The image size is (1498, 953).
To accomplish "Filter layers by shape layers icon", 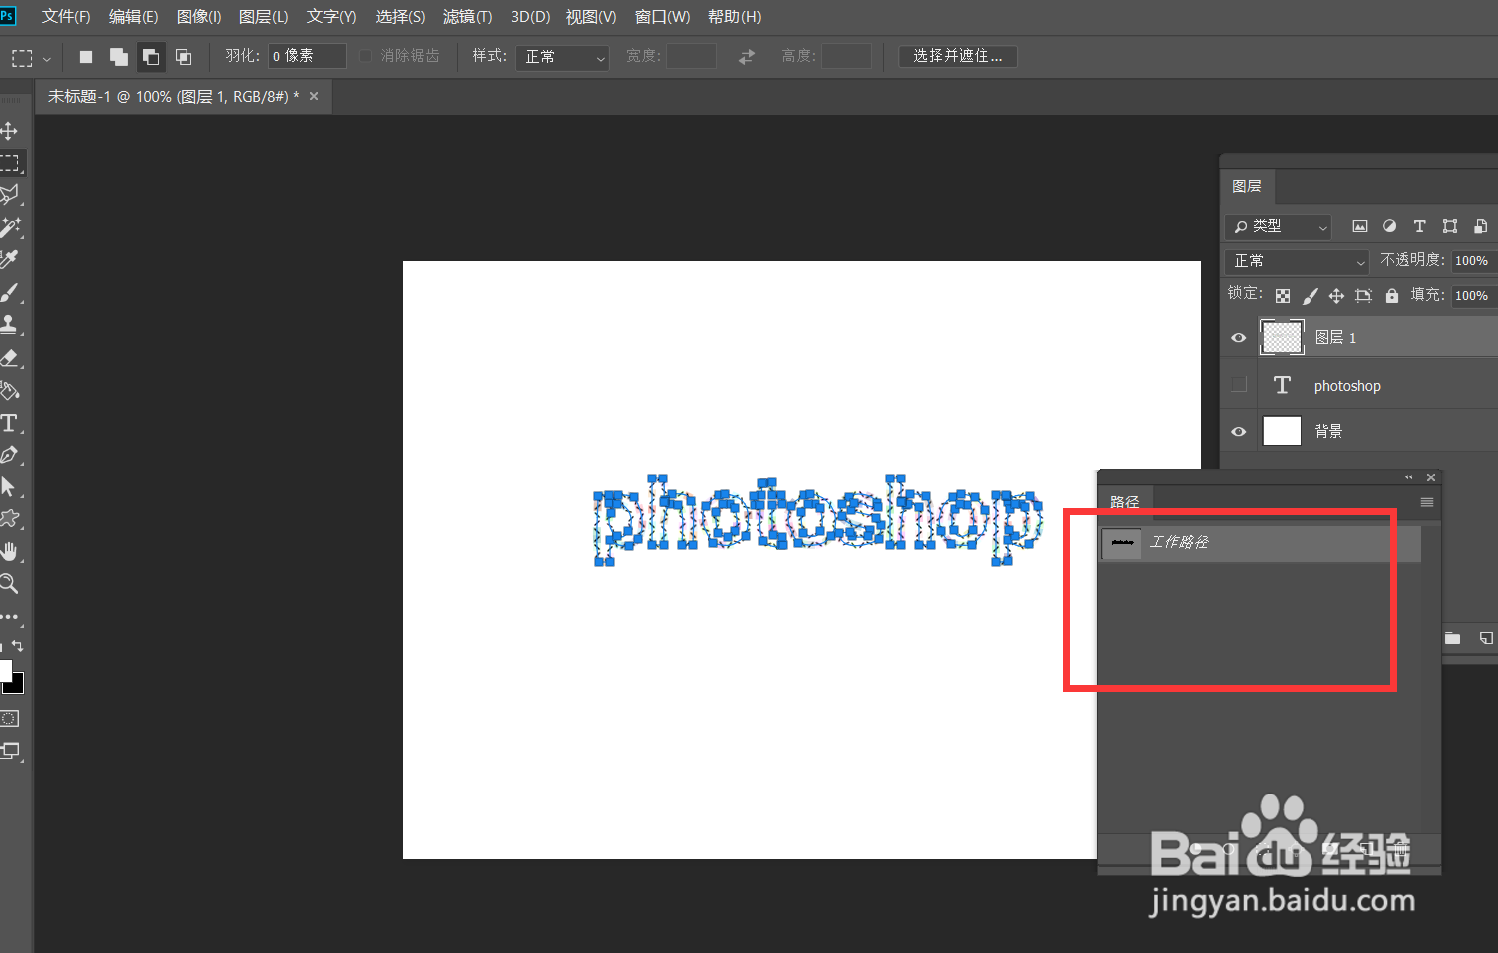I will coord(1450,226).
